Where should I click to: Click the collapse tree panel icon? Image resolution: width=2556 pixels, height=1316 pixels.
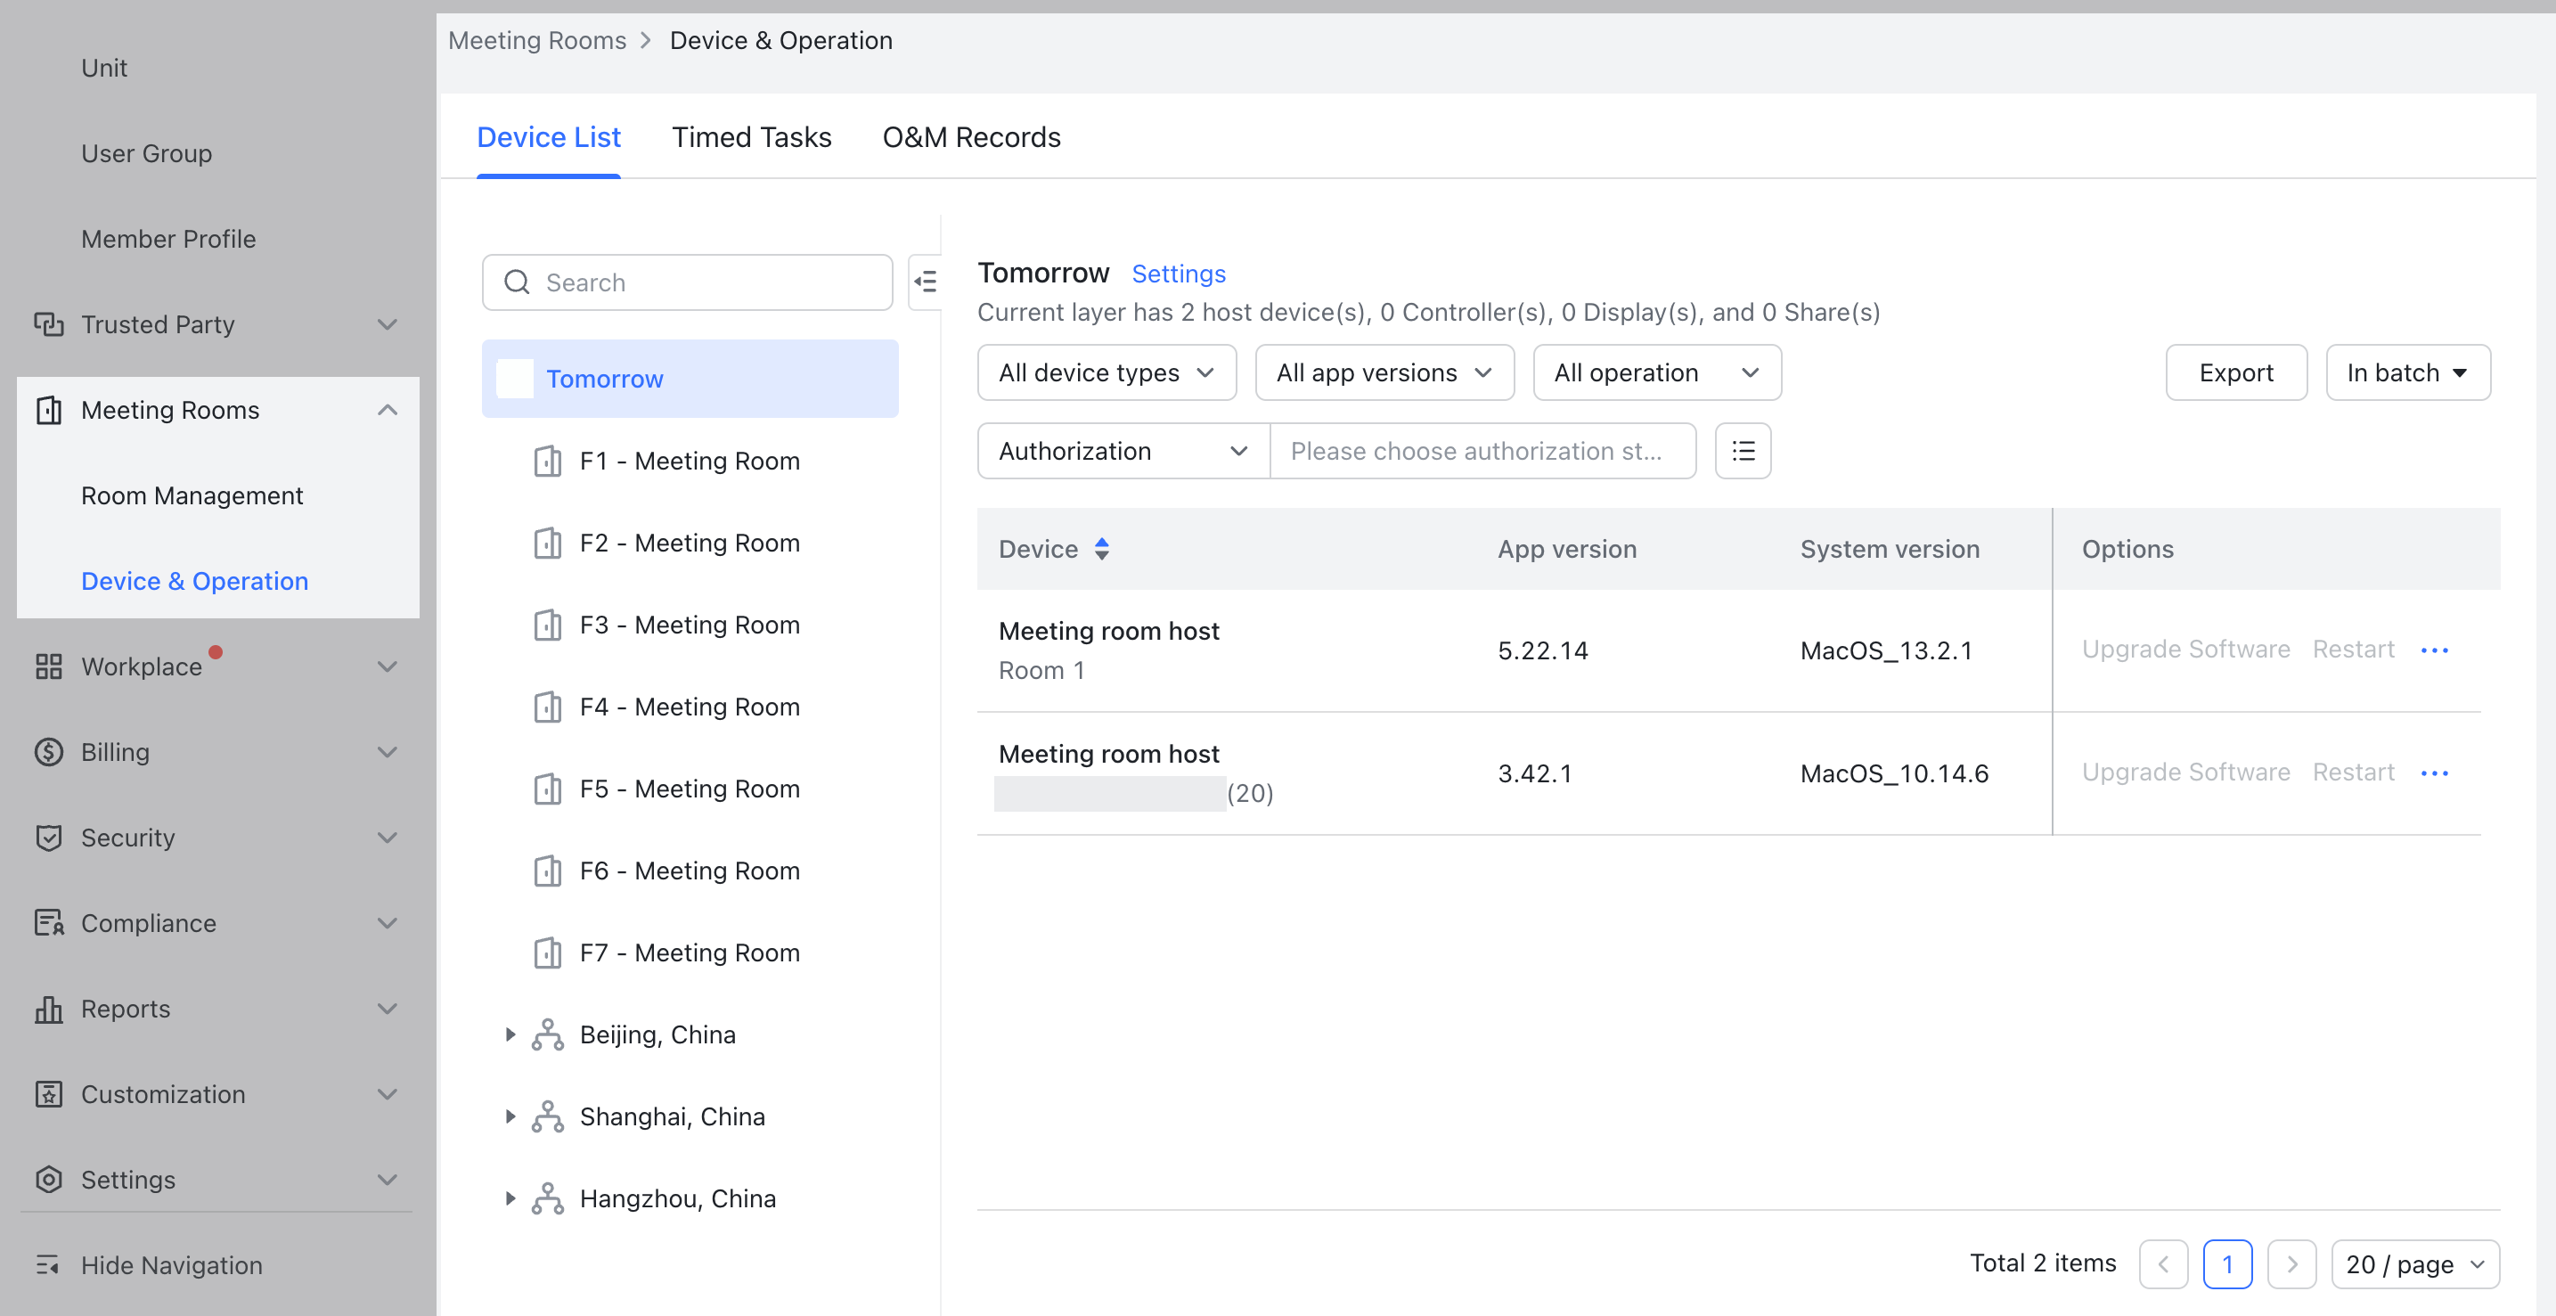coord(926,282)
